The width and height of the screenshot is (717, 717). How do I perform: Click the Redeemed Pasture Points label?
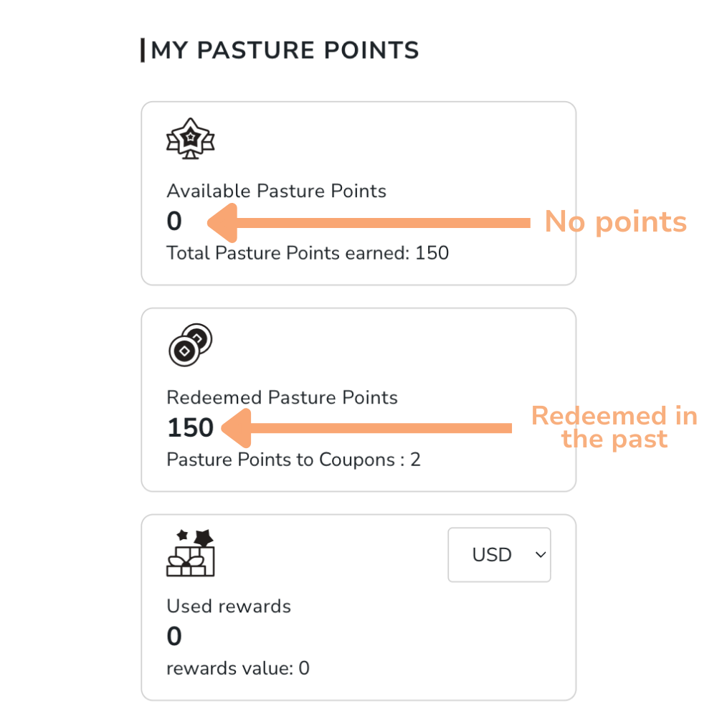282,397
